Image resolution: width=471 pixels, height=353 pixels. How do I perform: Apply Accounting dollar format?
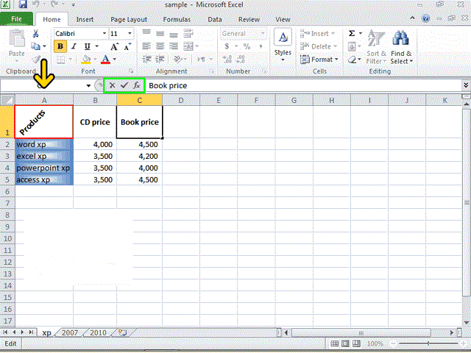point(227,46)
